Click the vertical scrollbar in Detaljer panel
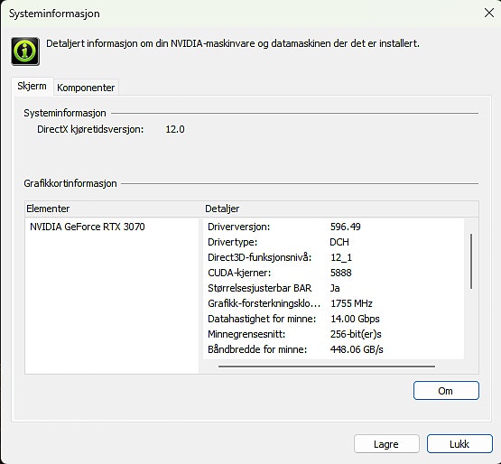 471,262
